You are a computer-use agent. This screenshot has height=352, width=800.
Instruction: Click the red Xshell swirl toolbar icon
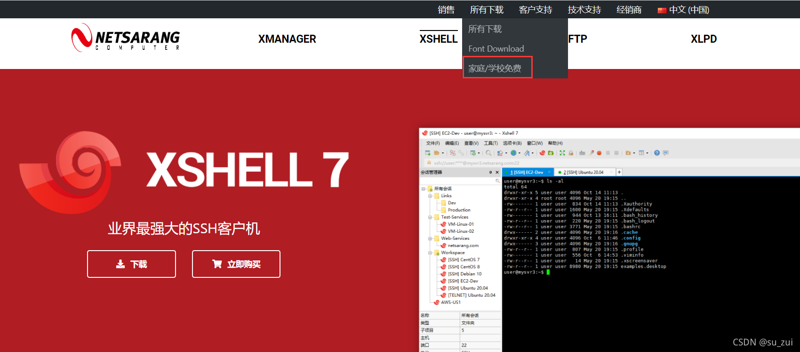tap(542, 153)
